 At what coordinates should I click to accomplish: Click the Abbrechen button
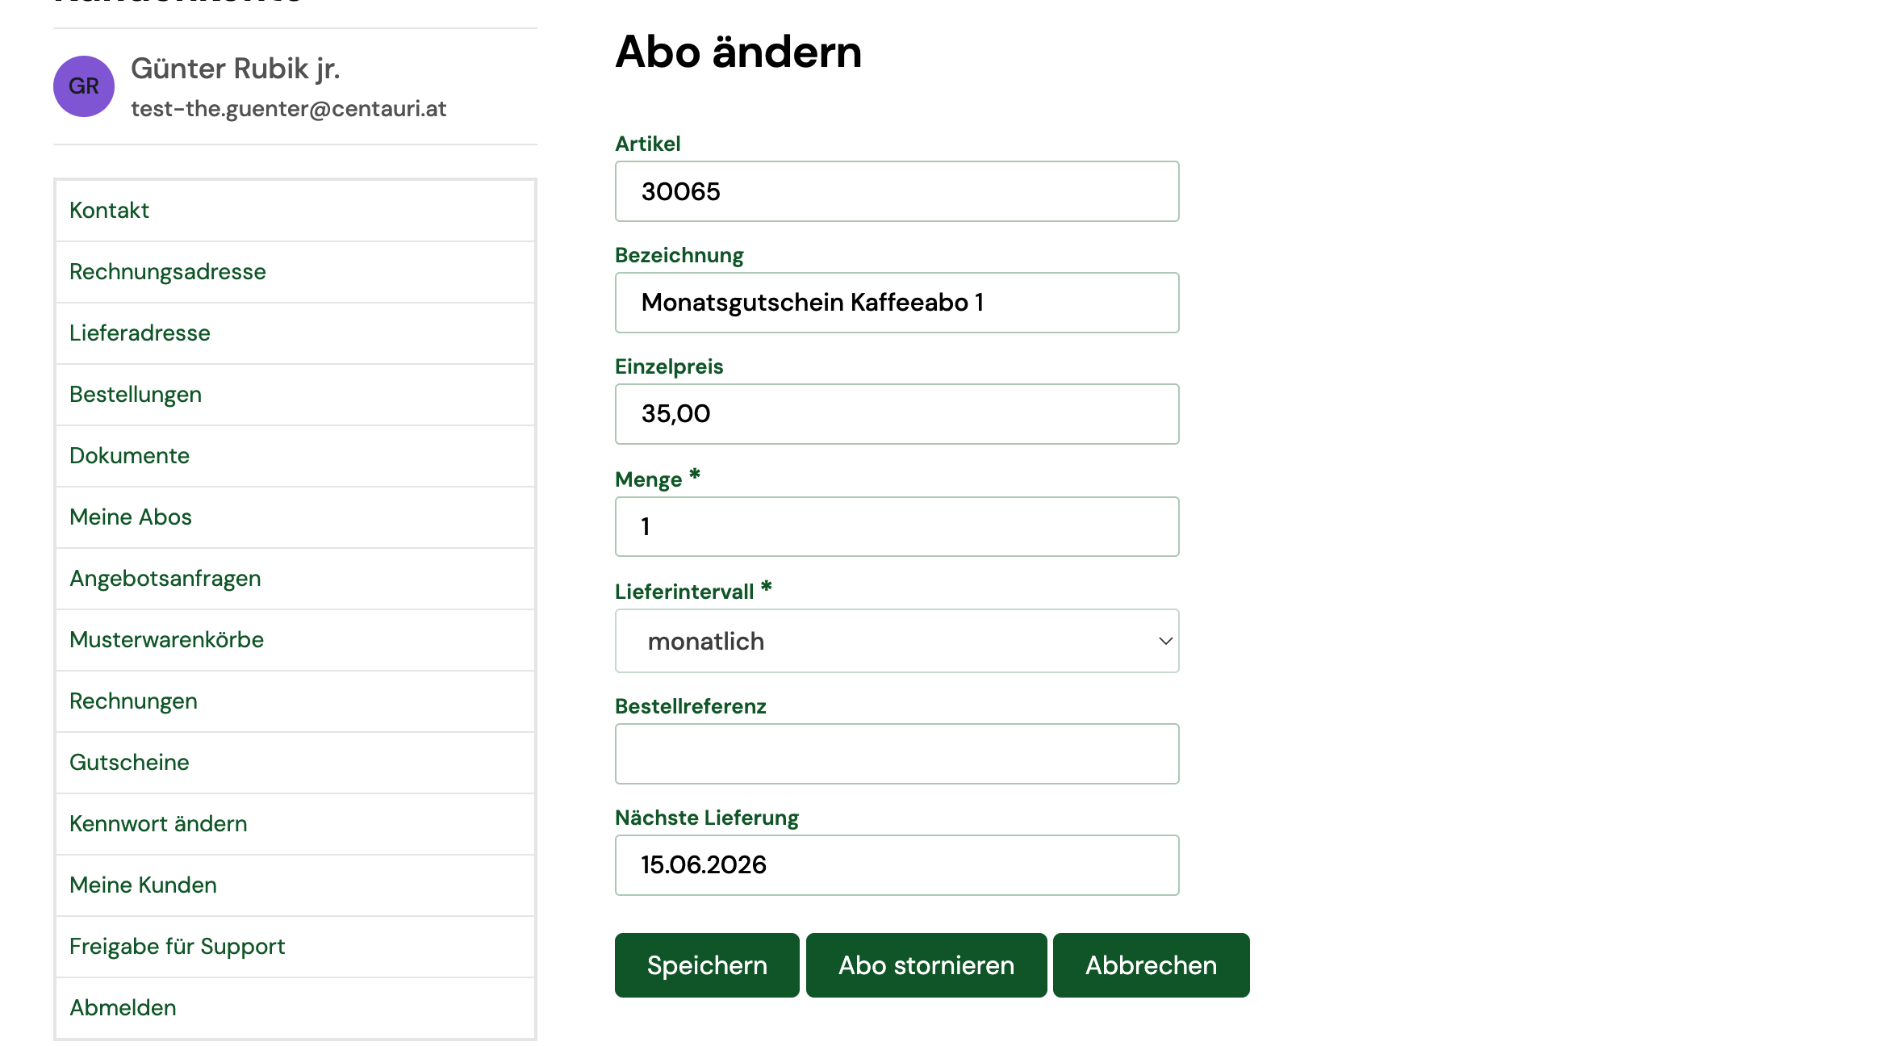[x=1151, y=965]
